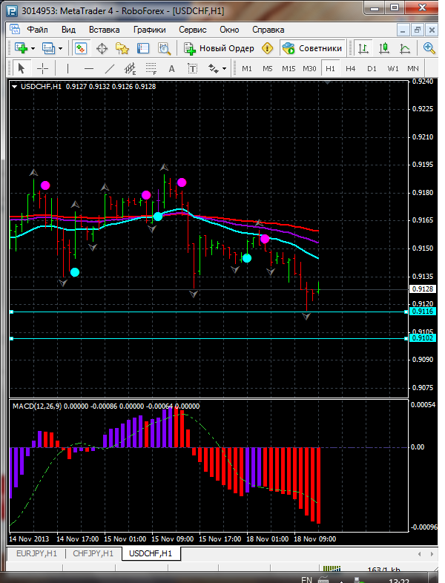Switch to MN timeframe

(413, 68)
